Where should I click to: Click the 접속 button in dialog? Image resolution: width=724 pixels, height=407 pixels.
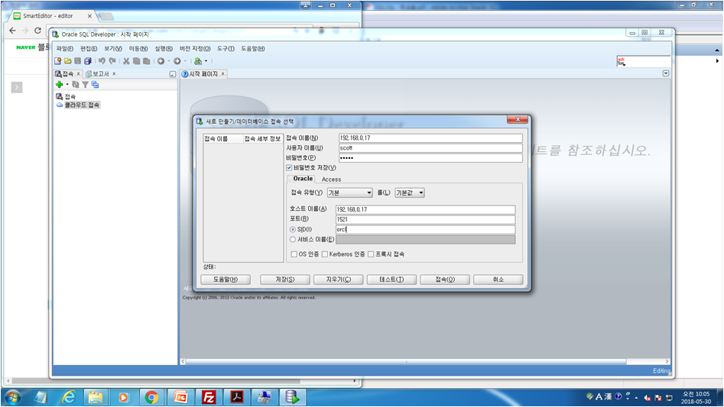tap(445, 279)
